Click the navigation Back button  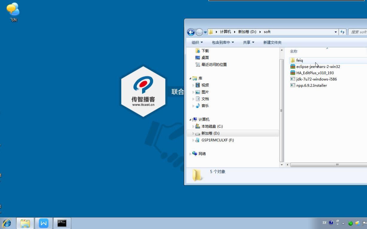point(191,32)
